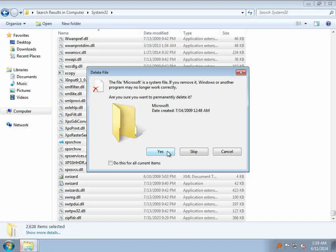The width and height of the screenshot is (336, 252).
Task: Expand arrow after System32 breadcrumb
Action: coord(112,12)
